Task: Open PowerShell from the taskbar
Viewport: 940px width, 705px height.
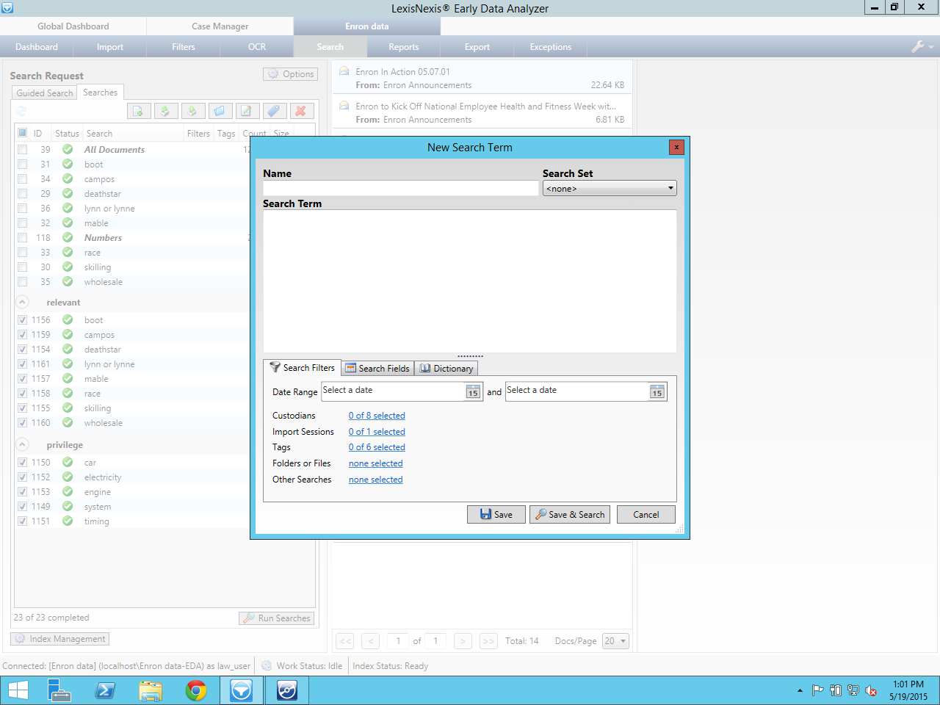Action: (x=105, y=690)
